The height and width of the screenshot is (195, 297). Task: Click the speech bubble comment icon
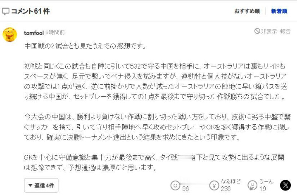click(x=5, y=12)
